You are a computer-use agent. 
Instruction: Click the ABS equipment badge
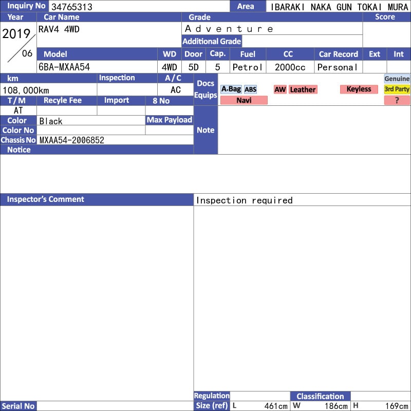[250, 89]
